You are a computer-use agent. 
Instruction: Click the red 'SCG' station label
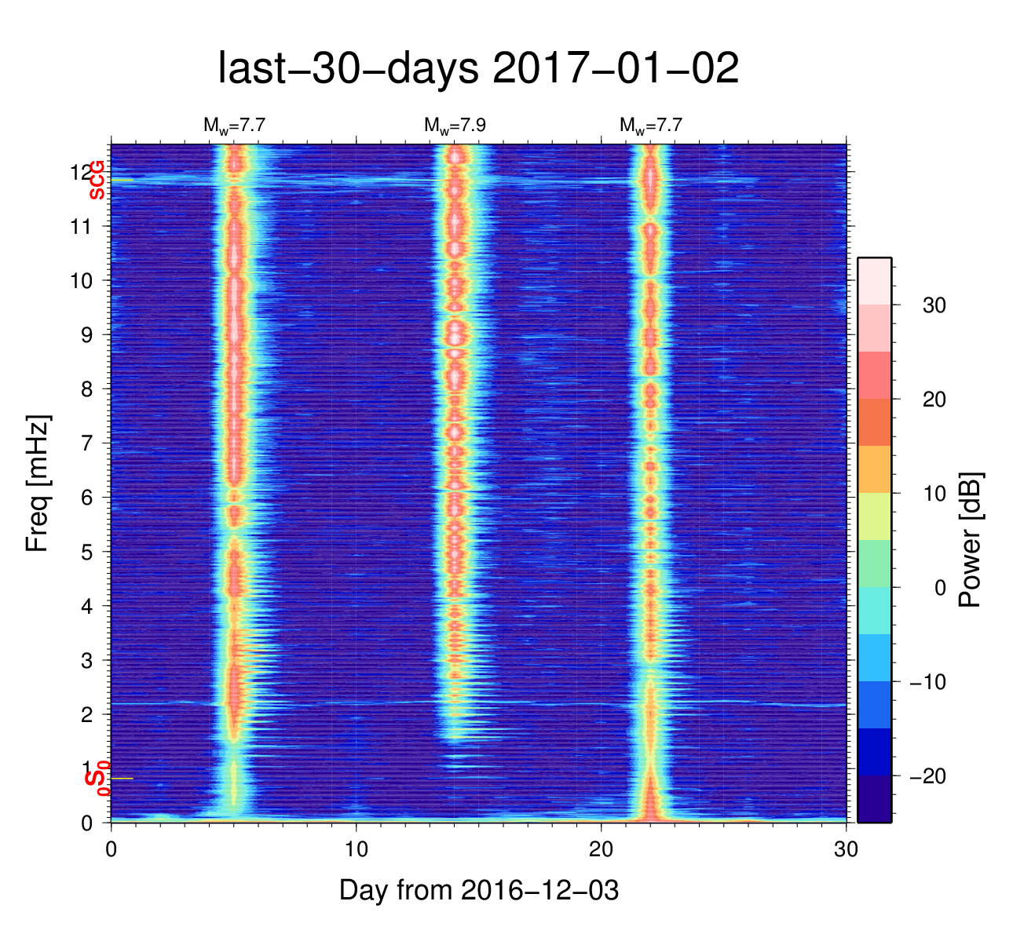click(x=97, y=180)
